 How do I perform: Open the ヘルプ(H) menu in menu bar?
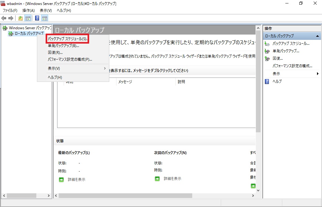(64, 11)
